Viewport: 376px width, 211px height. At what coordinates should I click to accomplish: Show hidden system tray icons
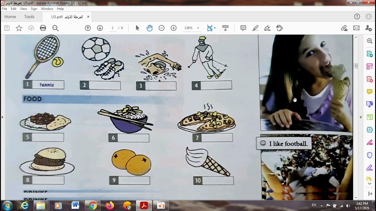[321, 206]
